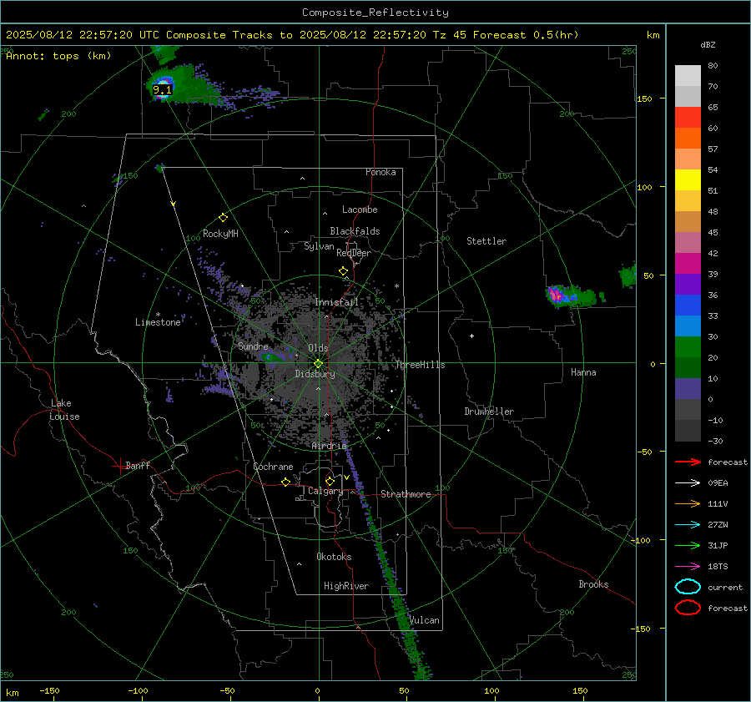Image resolution: width=751 pixels, height=702 pixels.
Task: Click the red 60-65 dBZ color swatch
Action: (688, 118)
